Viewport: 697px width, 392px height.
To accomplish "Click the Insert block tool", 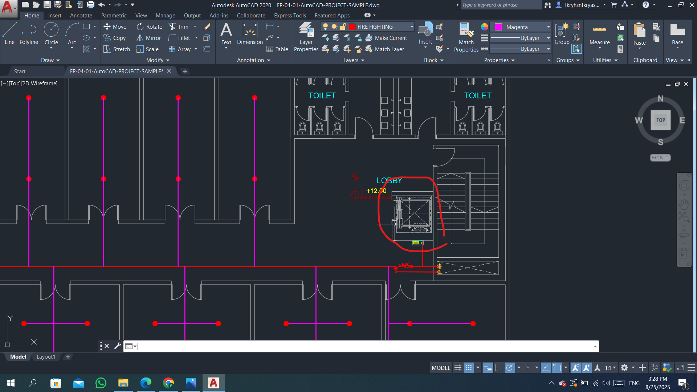I will click(425, 34).
